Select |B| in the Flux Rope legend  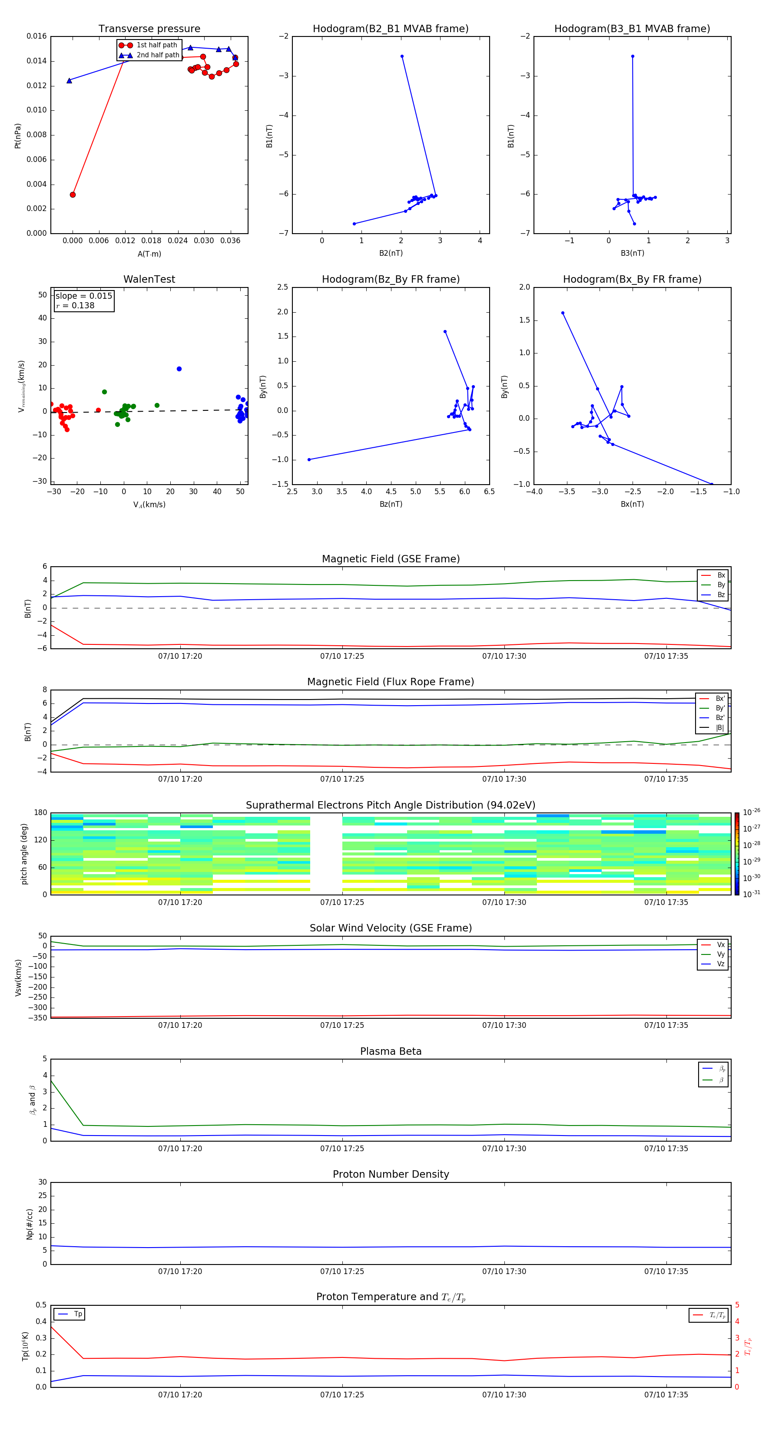(x=712, y=728)
